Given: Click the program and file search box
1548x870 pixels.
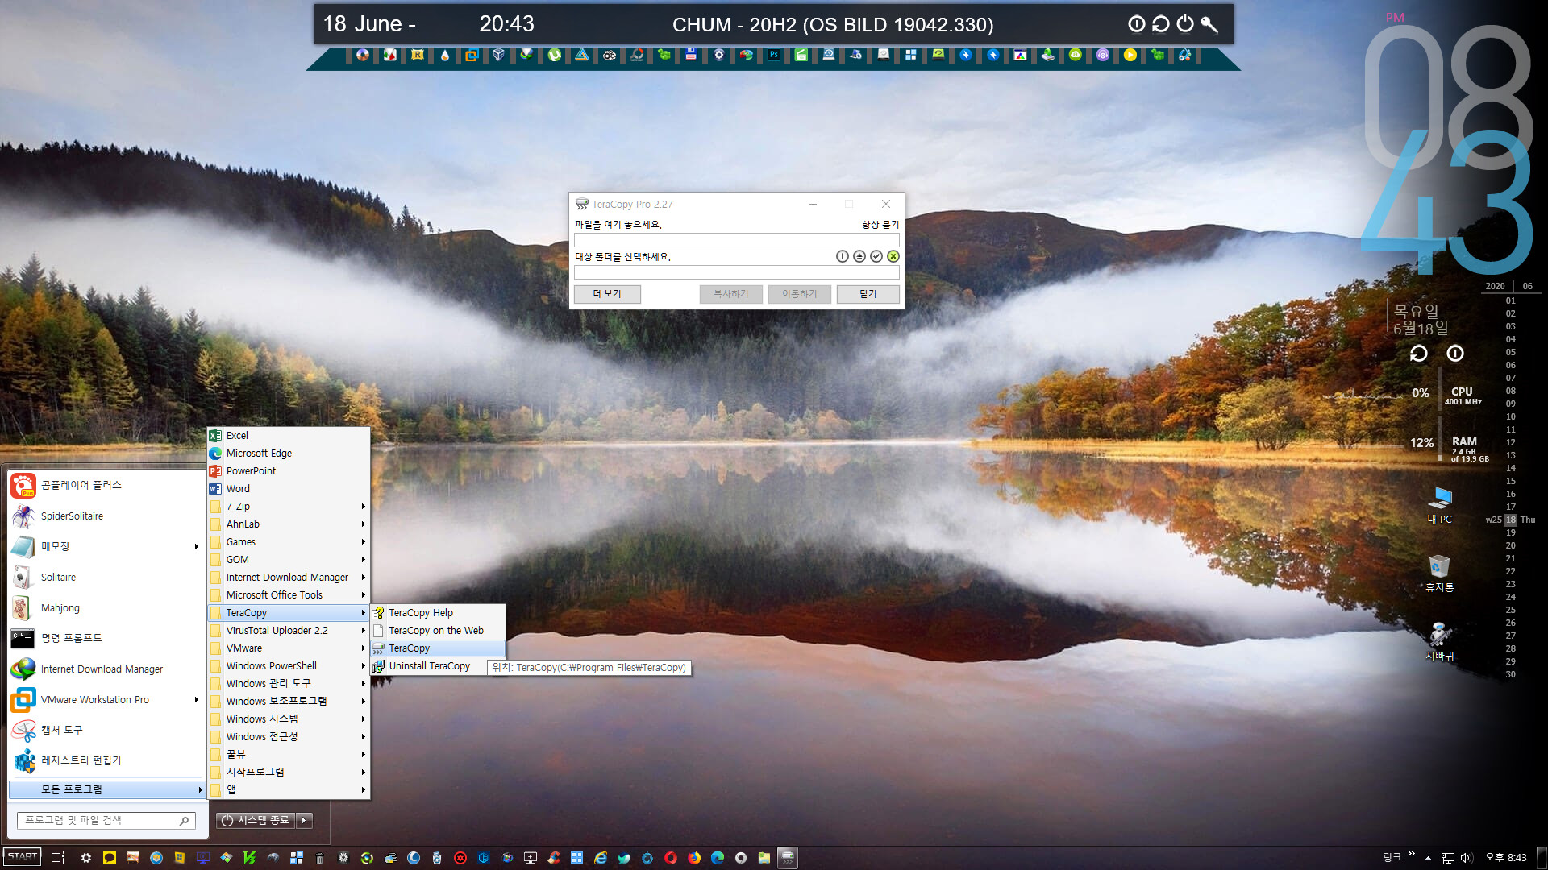Looking at the screenshot, I should tap(106, 820).
